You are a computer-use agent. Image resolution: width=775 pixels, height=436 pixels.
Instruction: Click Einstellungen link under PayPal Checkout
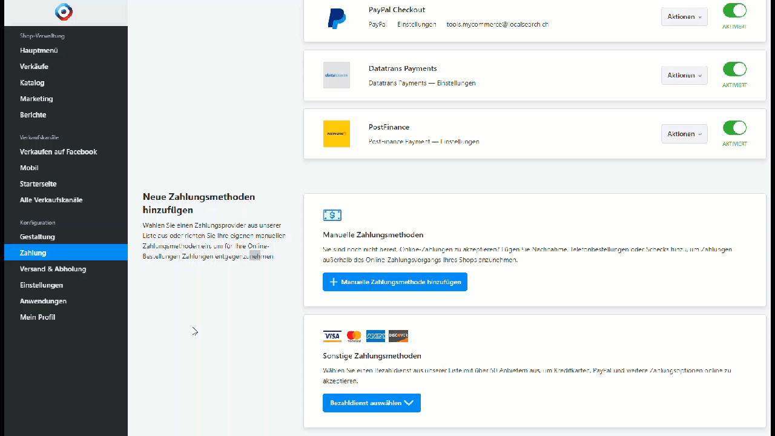coord(417,24)
